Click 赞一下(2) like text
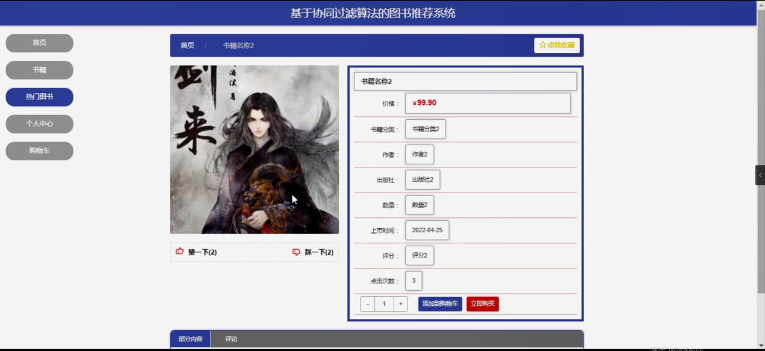Image resolution: width=765 pixels, height=351 pixels. coord(203,252)
